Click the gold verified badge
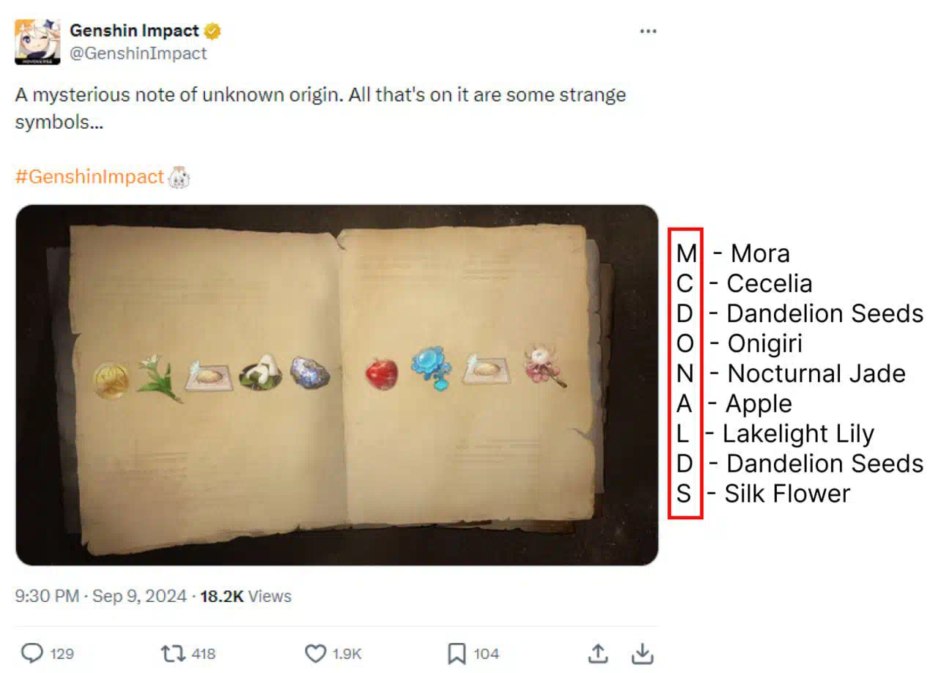938x673 pixels. pyautogui.click(x=213, y=31)
